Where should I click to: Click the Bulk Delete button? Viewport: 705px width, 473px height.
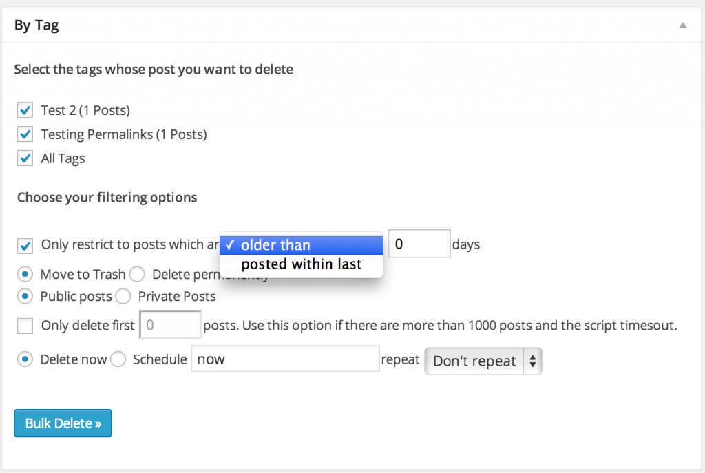pos(63,423)
